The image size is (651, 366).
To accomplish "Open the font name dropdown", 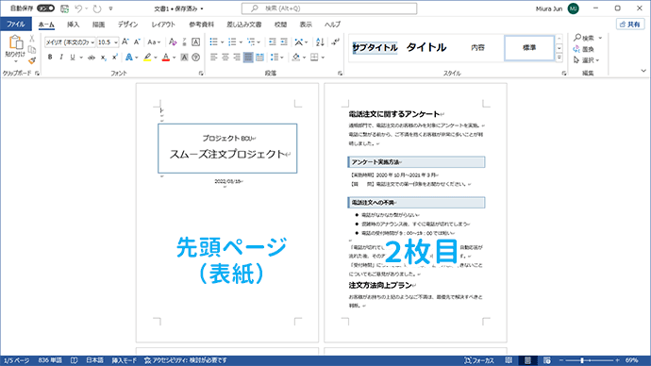I will (92, 42).
